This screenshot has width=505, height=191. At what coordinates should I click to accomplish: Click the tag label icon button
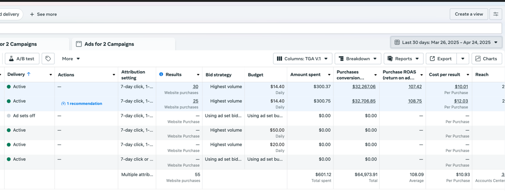[x=48, y=59]
